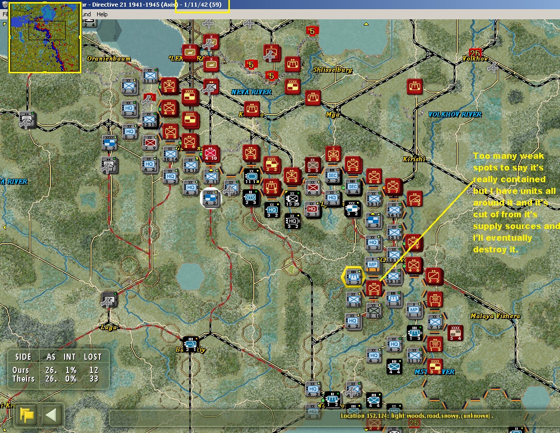The width and height of the screenshot is (560, 433).
Task: Select the dark red division 5-5
Action: (x=312, y=165)
